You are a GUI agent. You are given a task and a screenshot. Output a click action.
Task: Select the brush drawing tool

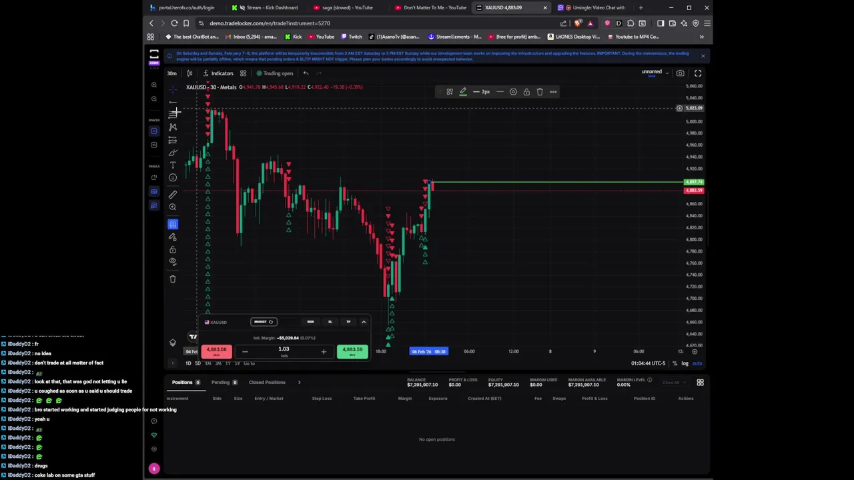(x=173, y=153)
